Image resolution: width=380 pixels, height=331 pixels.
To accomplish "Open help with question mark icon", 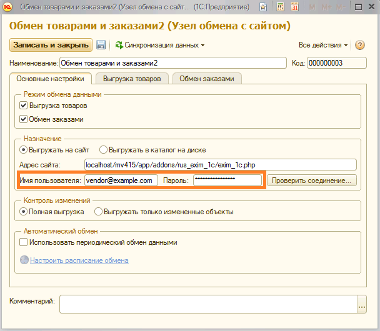I will pos(359,45).
